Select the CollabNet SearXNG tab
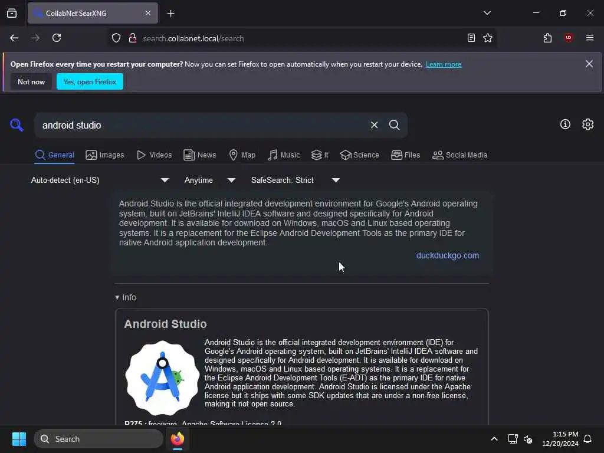 coord(93,13)
